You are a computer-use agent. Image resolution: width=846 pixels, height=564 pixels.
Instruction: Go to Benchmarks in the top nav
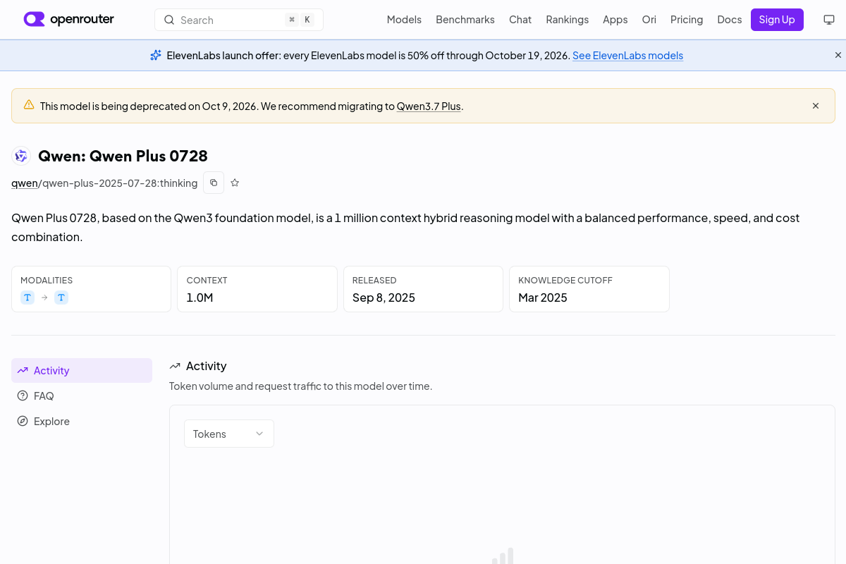pyautogui.click(x=465, y=20)
